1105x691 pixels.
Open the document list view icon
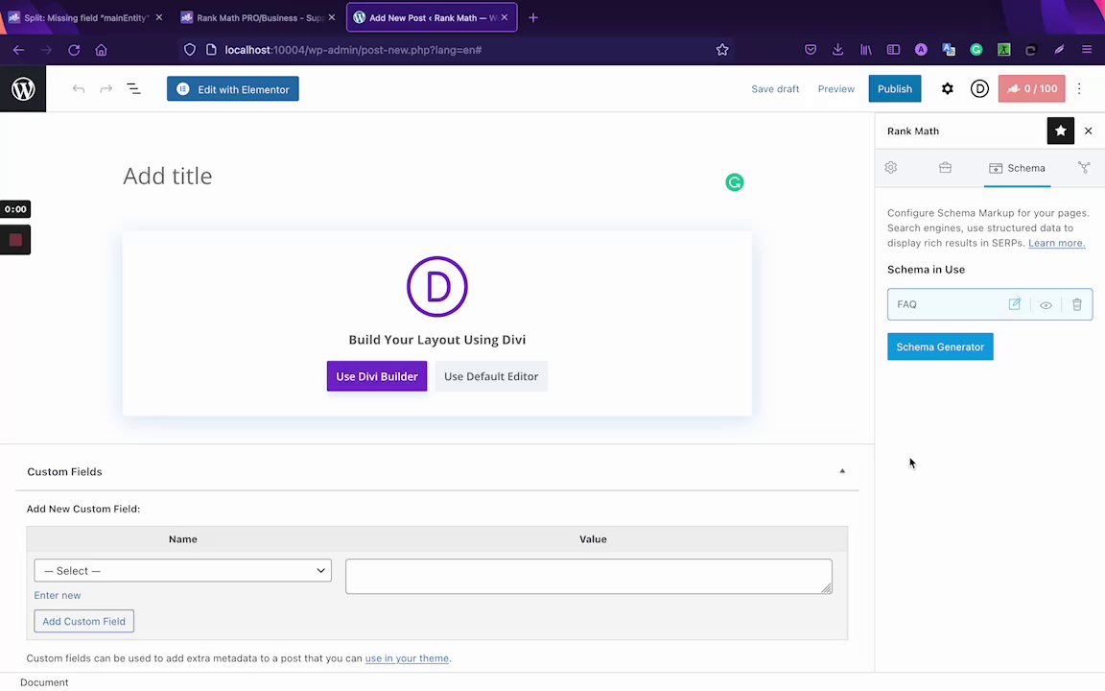point(133,89)
